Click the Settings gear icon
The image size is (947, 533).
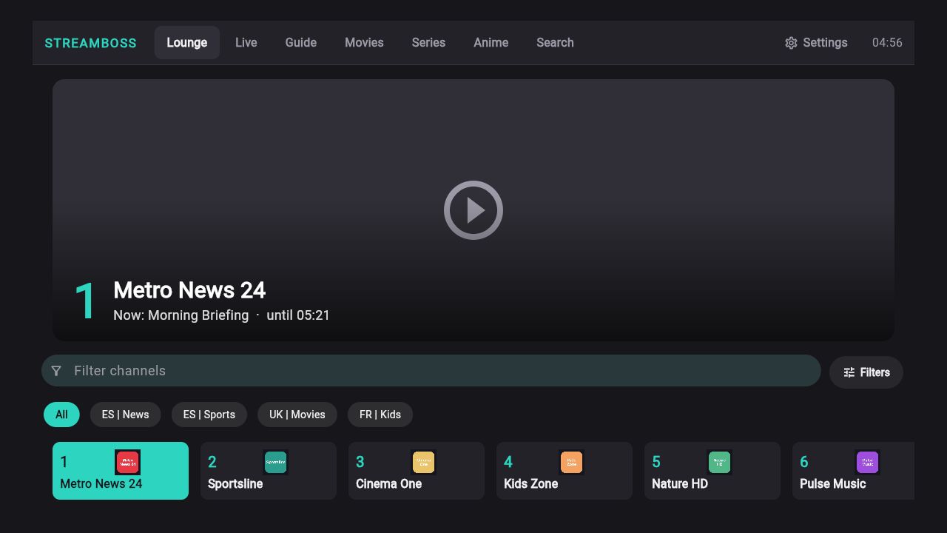[791, 43]
